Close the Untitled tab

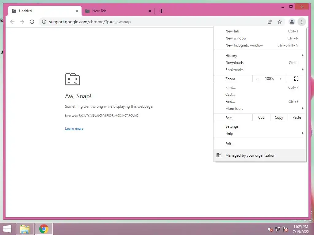(76, 11)
